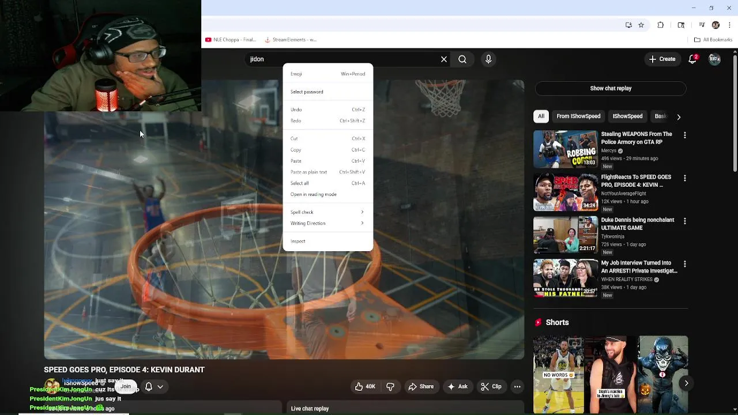Open options menu for FlightReacts video
This screenshot has width=738, height=415.
click(x=684, y=178)
